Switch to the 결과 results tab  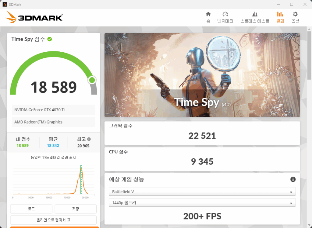coord(280,17)
